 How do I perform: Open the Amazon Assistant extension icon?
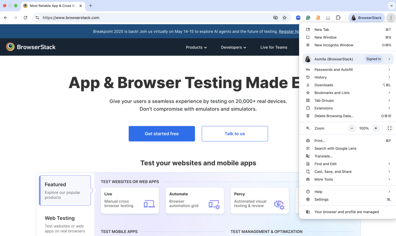coord(318,18)
